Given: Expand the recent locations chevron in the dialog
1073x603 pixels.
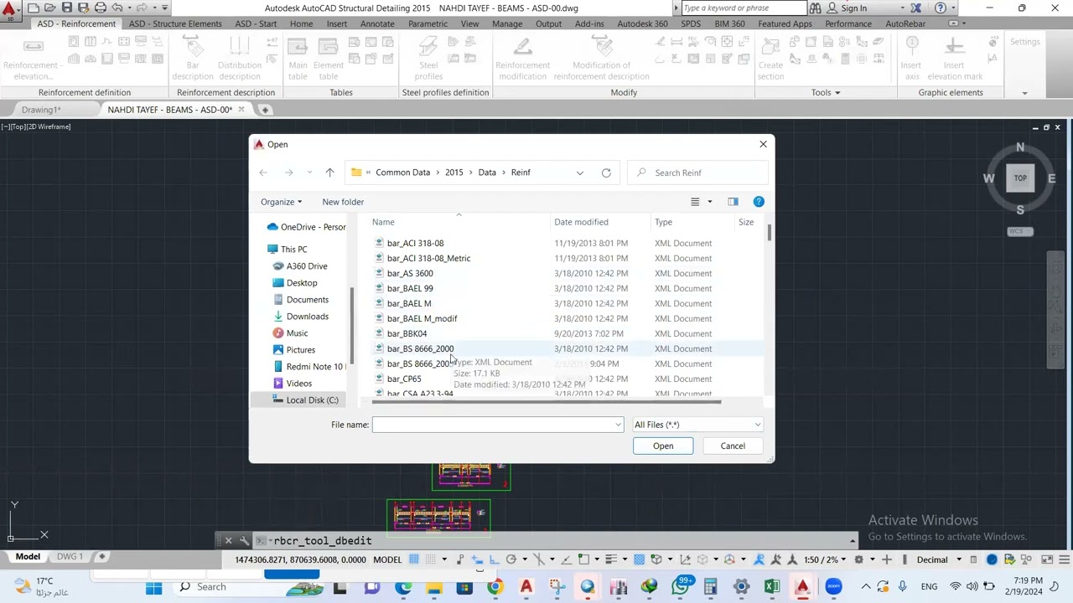Looking at the screenshot, I should point(309,173).
